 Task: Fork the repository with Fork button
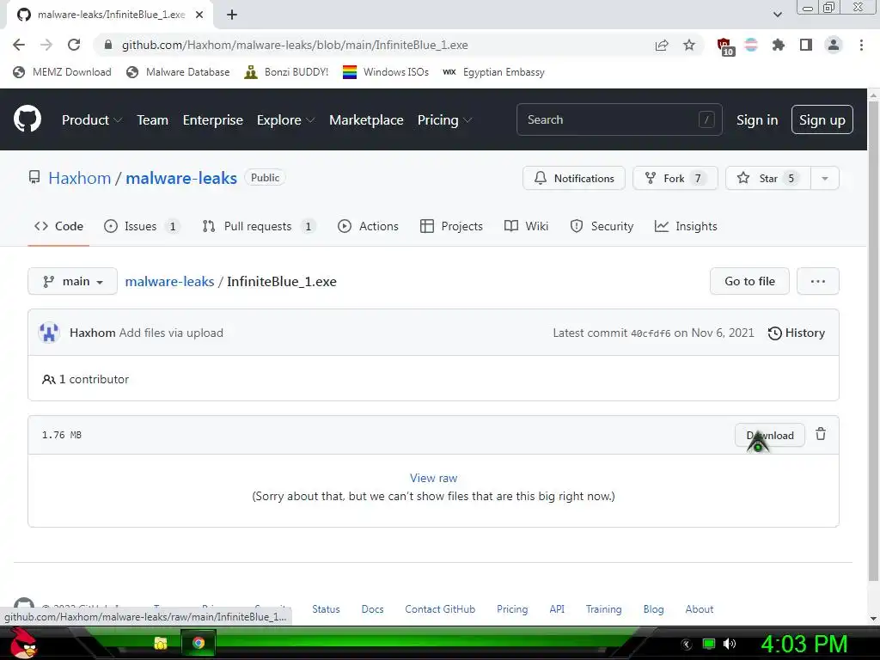(675, 179)
